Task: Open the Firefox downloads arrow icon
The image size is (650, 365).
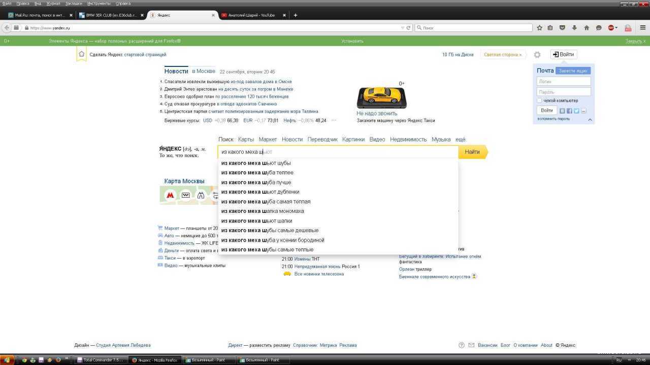Action: [x=574, y=28]
